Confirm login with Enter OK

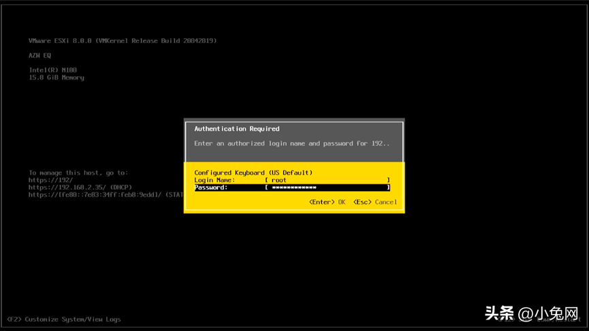pyautogui.click(x=327, y=202)
